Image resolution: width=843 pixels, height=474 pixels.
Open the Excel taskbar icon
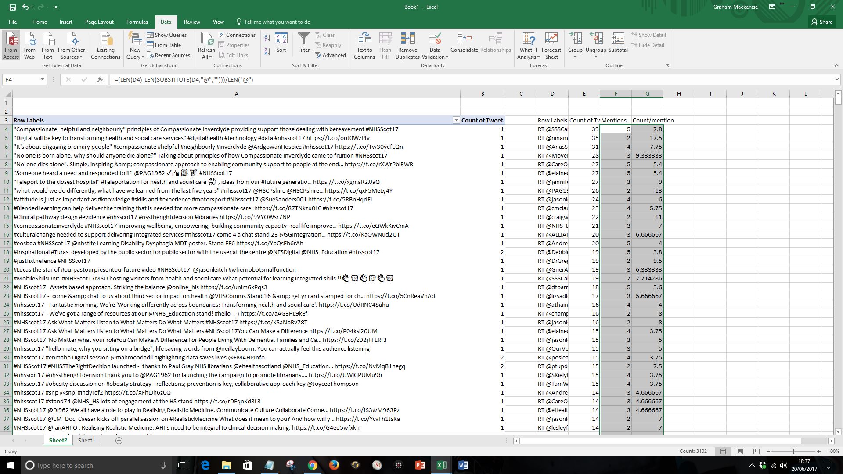click(x=441, y=465)
